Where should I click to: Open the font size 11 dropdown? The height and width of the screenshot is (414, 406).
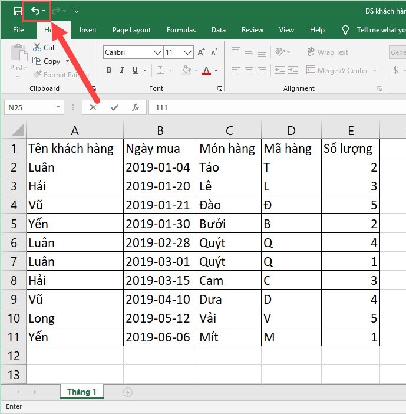[187, 52]
